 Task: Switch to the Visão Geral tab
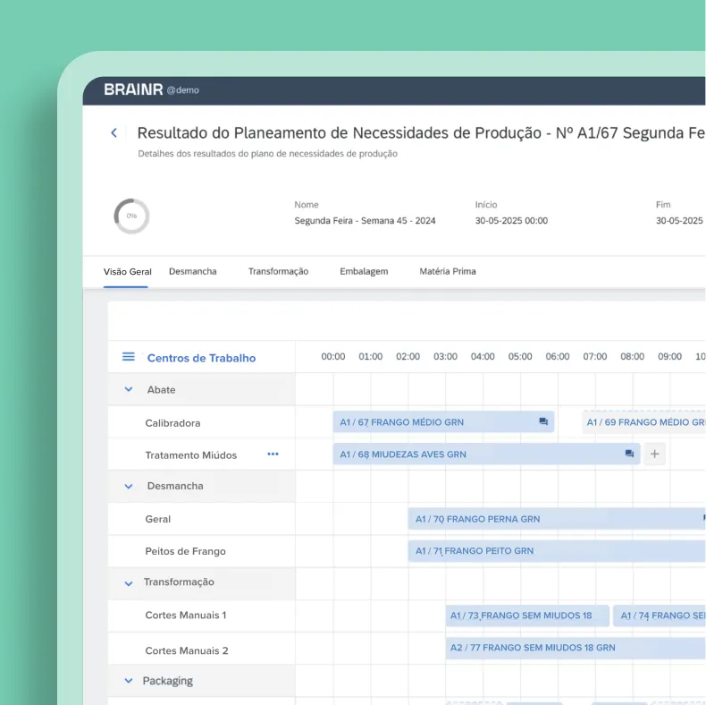coord(128,272)
